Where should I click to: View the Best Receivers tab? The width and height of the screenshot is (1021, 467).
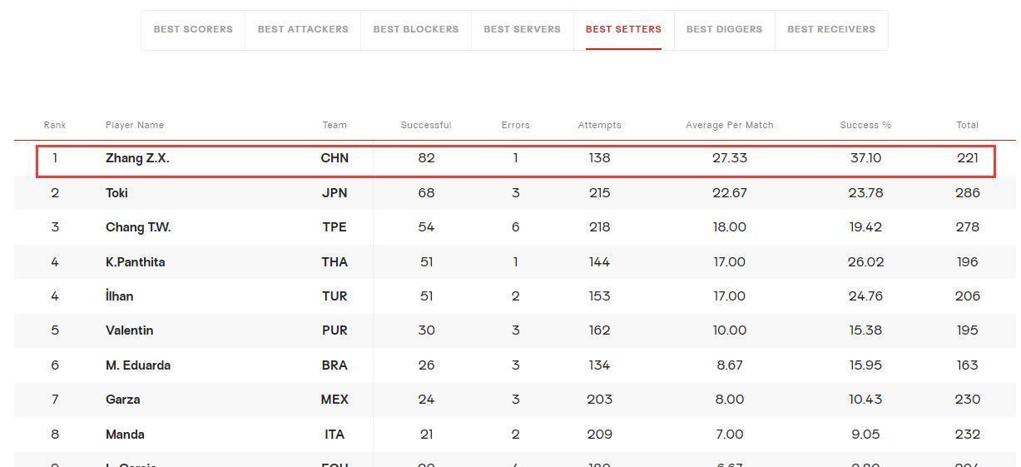pyautogui.click(x=831, y=29)
